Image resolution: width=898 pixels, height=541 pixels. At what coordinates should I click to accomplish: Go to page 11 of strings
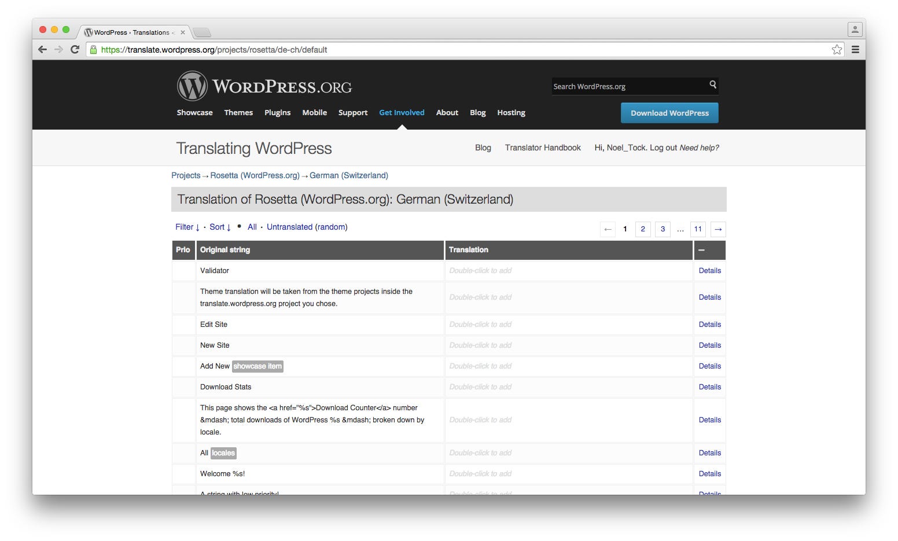coord(698,229)
